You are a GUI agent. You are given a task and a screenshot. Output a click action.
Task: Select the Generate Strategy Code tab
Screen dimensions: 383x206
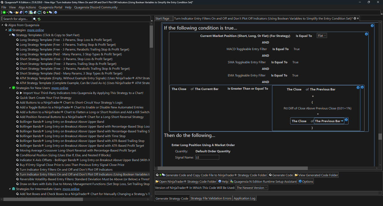coord(172,198)
